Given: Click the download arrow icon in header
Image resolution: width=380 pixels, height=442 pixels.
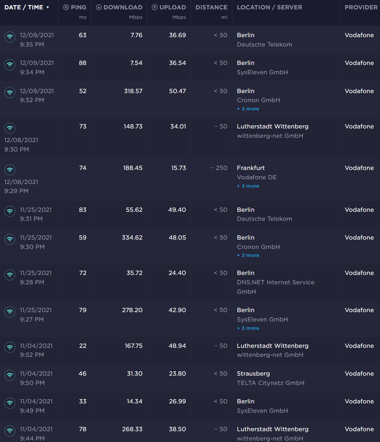Looking at the screenshot, I should [x=99, y=8].
